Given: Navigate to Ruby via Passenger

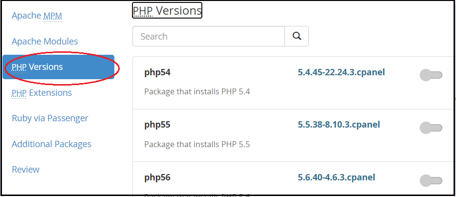Looking at the screenshot, I should point(50,118).
